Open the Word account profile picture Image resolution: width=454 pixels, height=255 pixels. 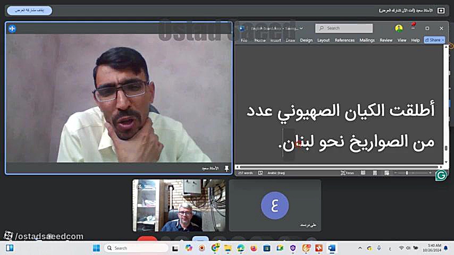[399, 28]
